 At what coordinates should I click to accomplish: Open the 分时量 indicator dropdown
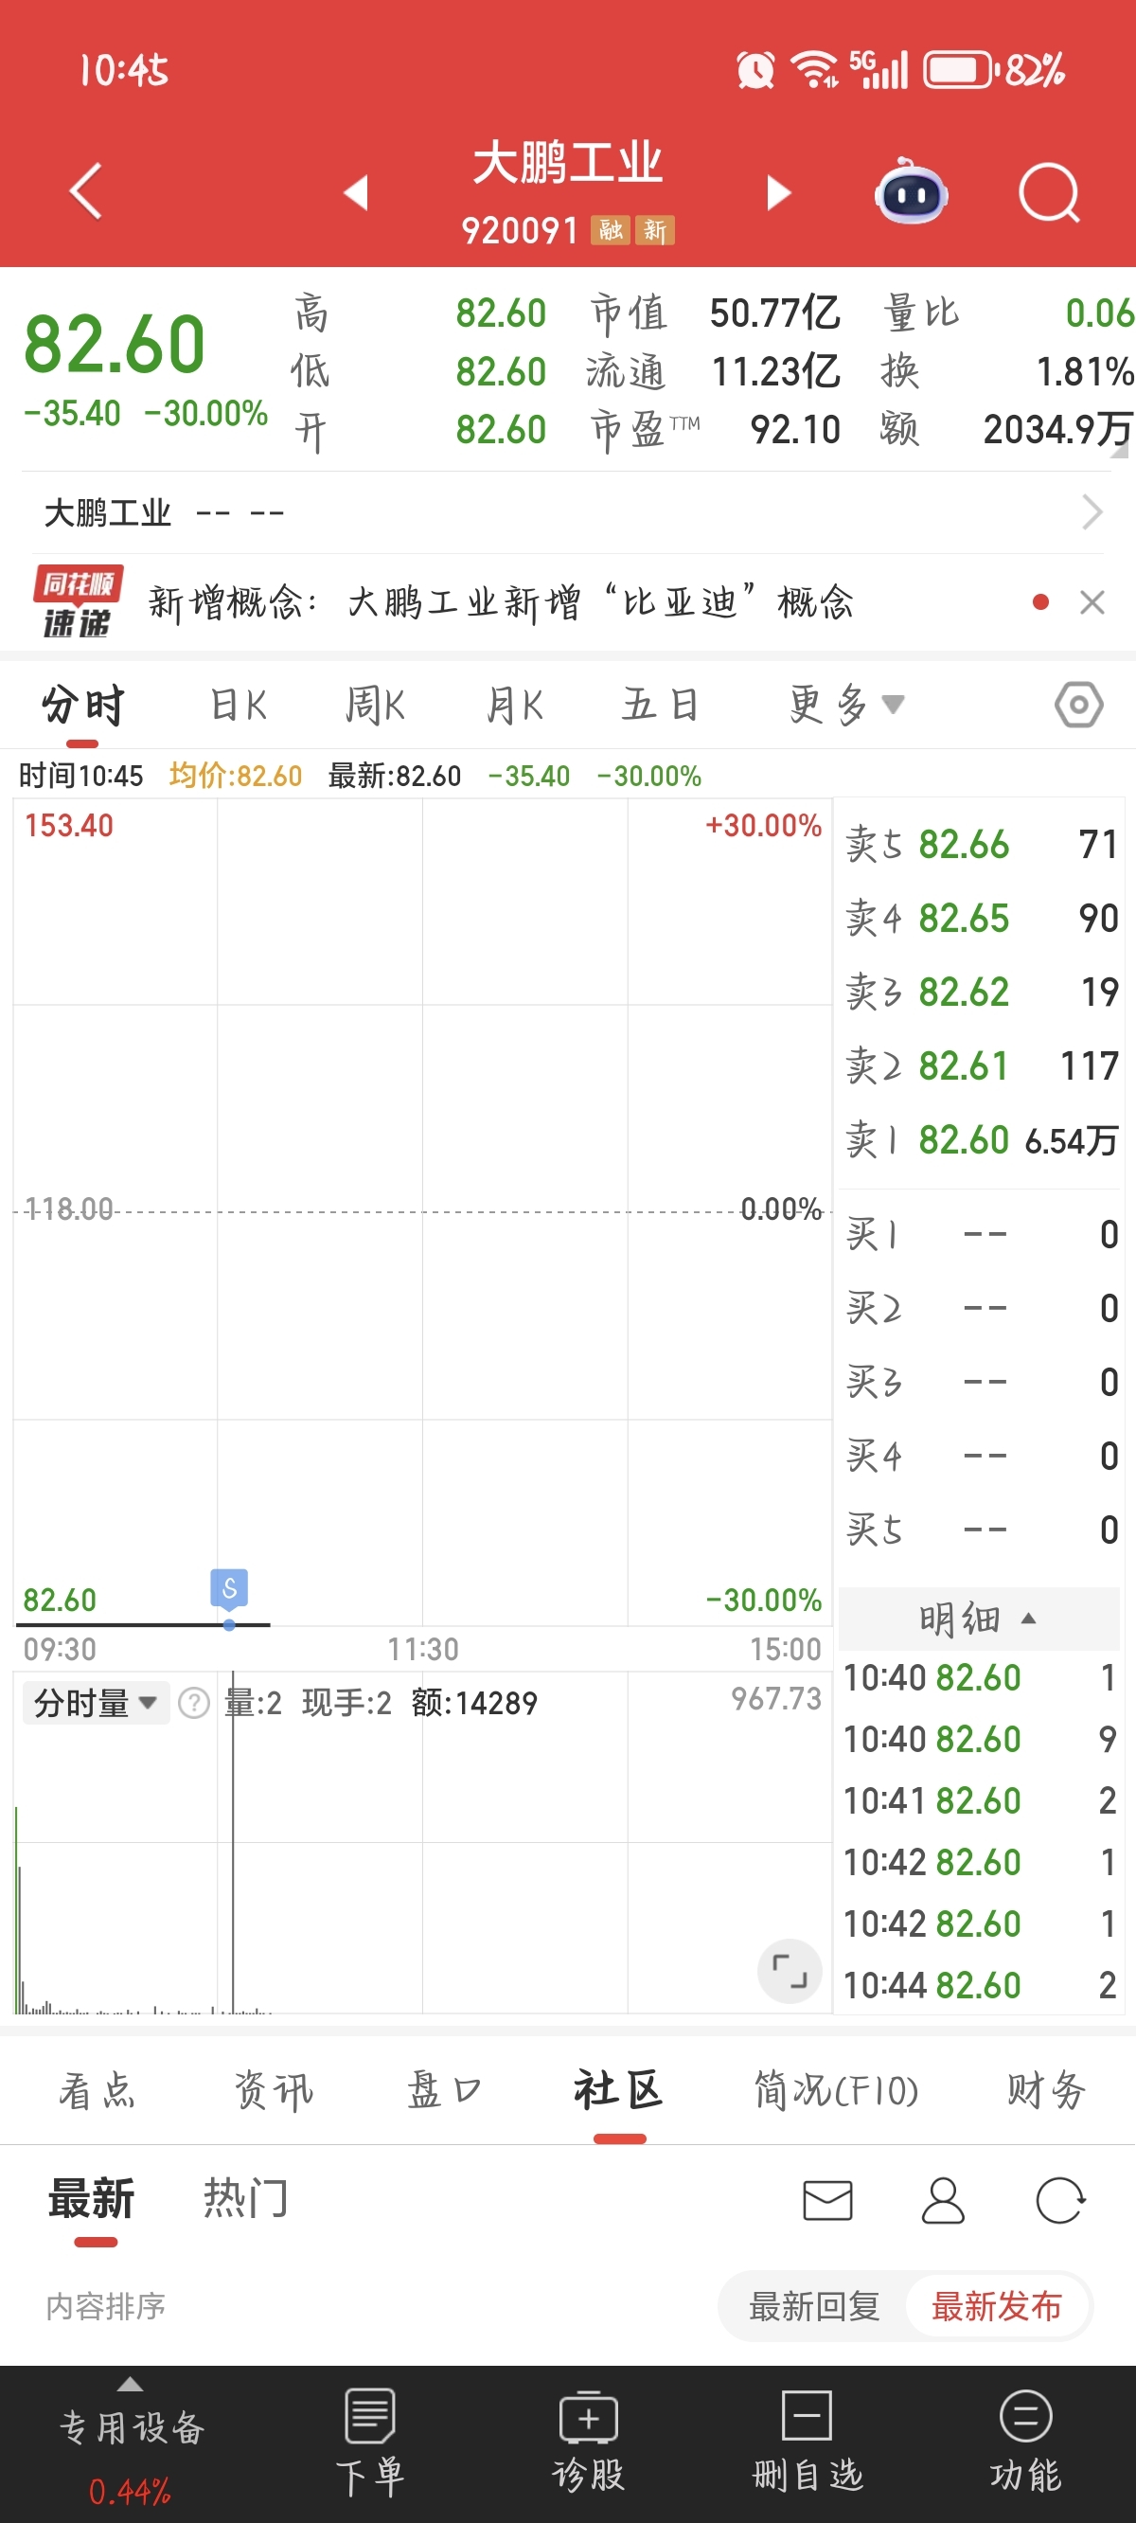click(x=95, y=1703)
